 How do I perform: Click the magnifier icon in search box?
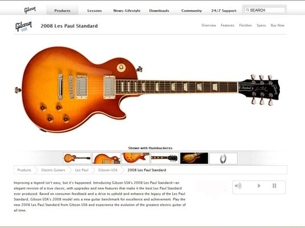(247, 10)
